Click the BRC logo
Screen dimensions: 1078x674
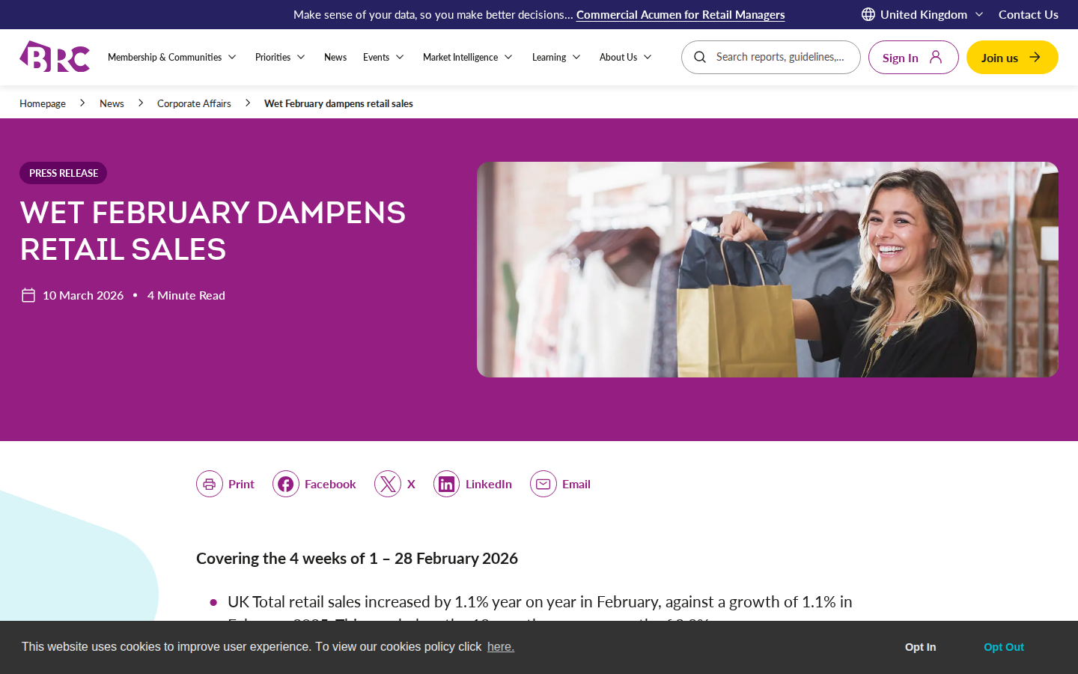pos(55,57)
